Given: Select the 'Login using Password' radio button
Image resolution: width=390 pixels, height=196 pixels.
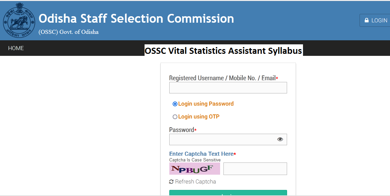Looking at the screenshot, I should coord(175,104).
